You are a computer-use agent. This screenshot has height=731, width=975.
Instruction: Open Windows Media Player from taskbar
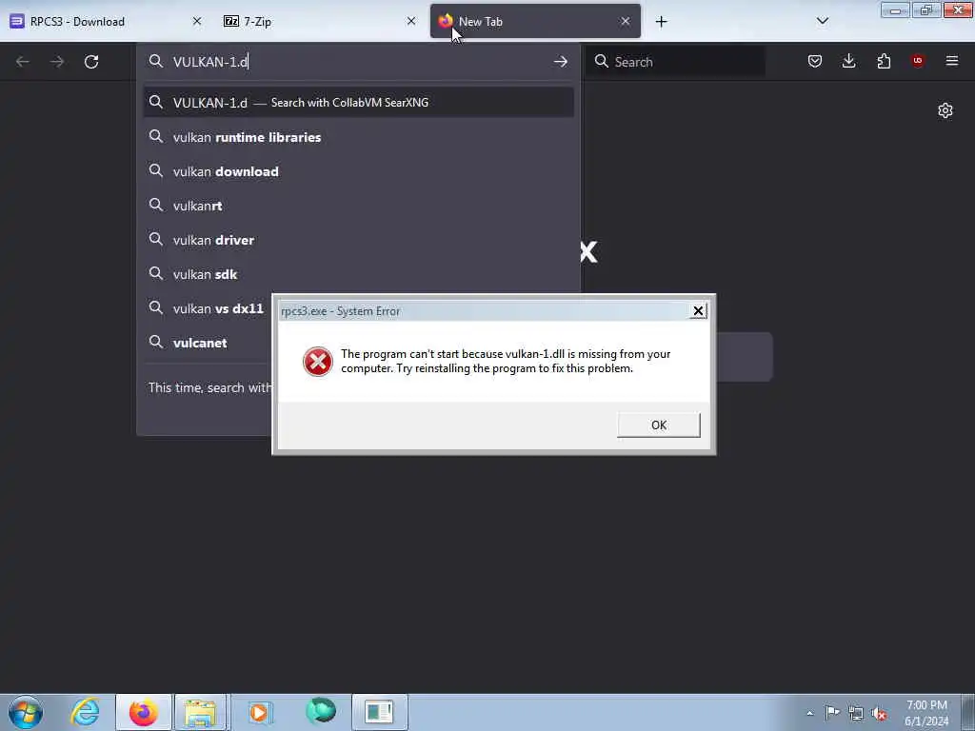(x=259, y=712)
